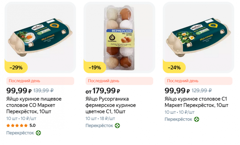
Task: Click Perekrestok clover icon under farm eggs
Action: click(118, 125)
